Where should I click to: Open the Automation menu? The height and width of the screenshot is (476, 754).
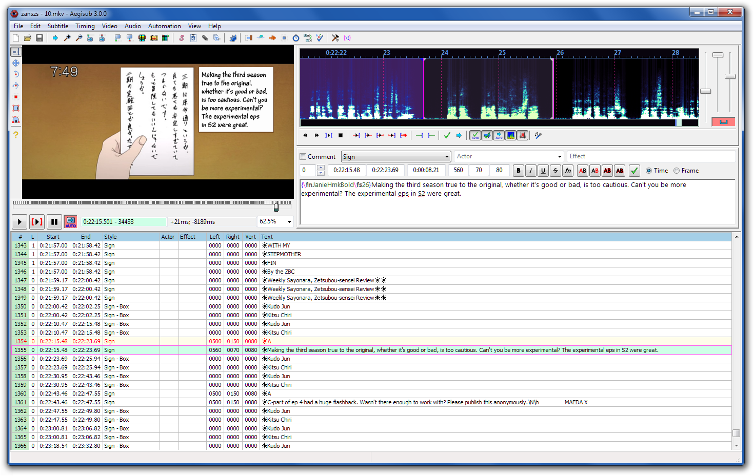click(164, 26)
